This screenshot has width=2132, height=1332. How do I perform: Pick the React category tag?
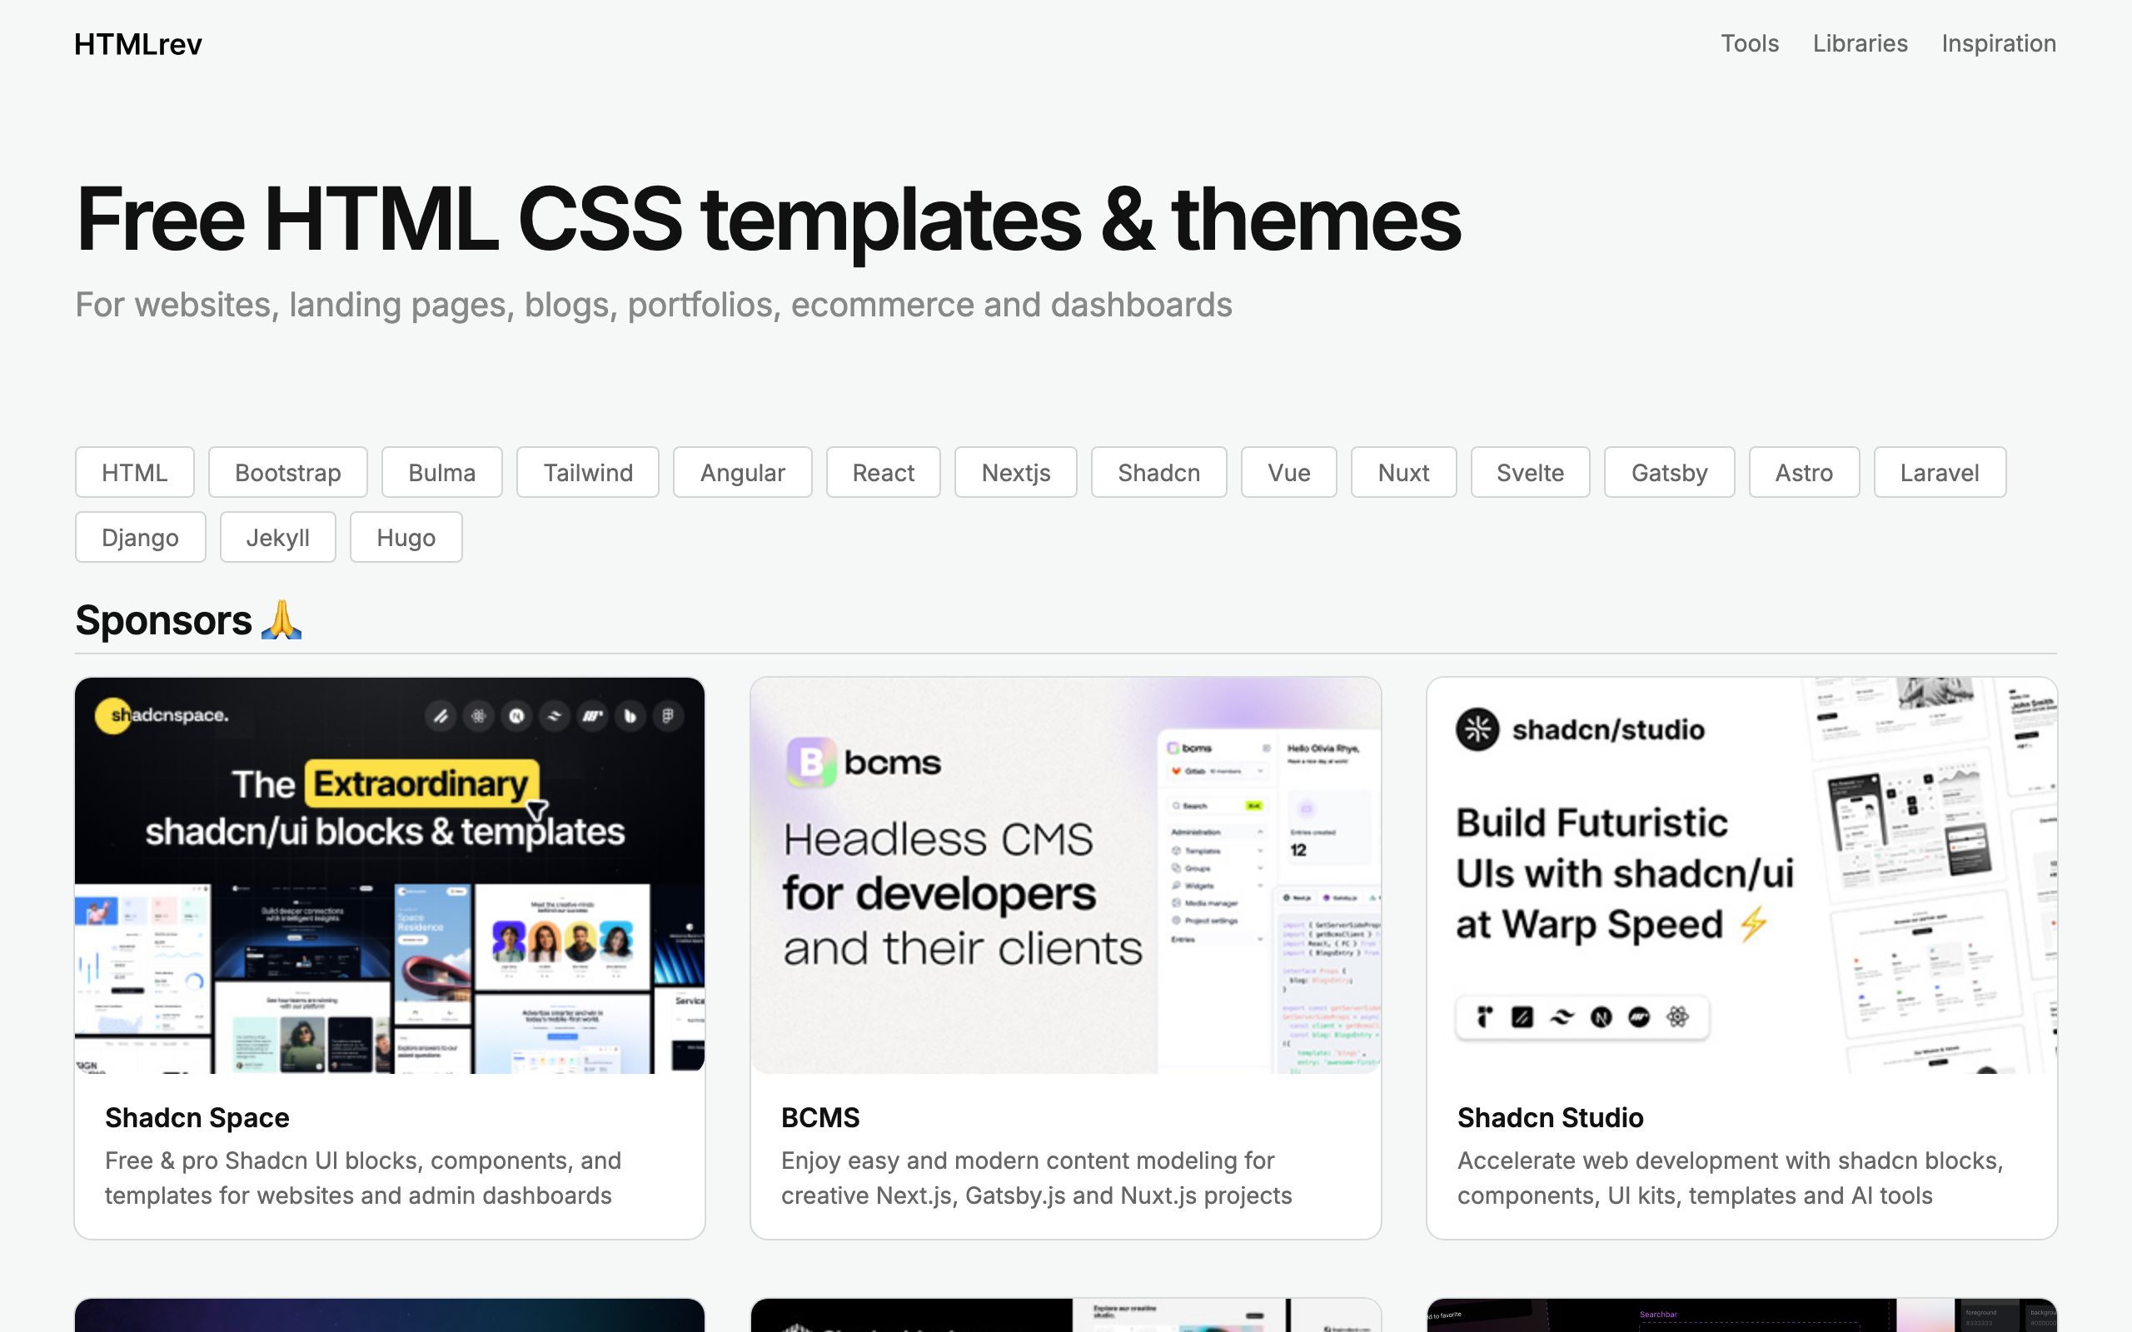(x=884, y=472)
